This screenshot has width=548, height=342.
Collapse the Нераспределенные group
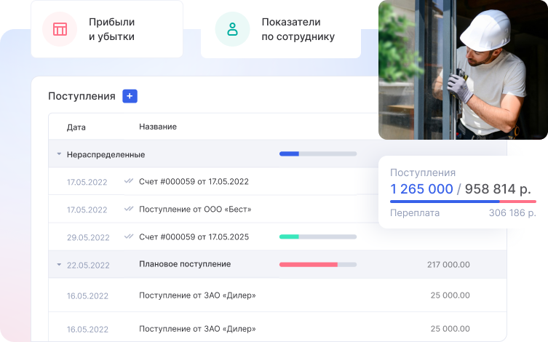[x=59, y=154]
